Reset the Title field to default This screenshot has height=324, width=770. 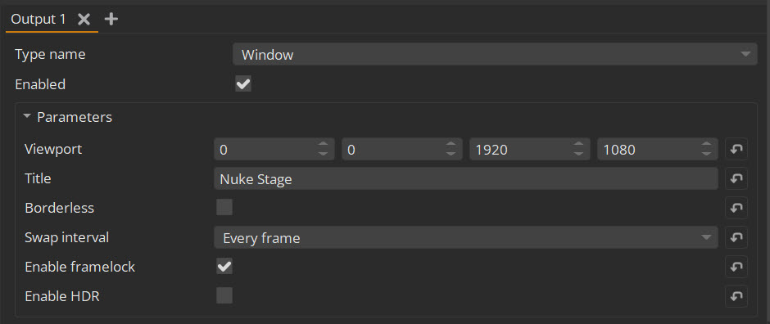click(x=736, y=179)
